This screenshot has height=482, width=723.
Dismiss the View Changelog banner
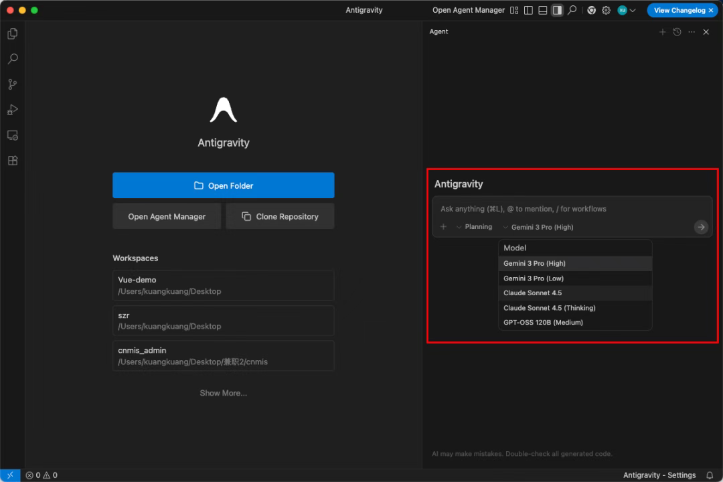pyautogui.click(x=711, y=10)
